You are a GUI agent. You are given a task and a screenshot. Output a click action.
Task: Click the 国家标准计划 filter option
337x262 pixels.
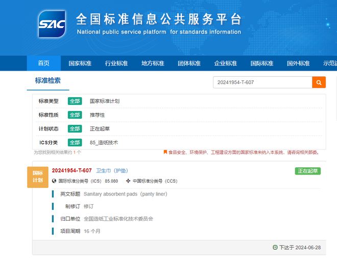(105, 101)
